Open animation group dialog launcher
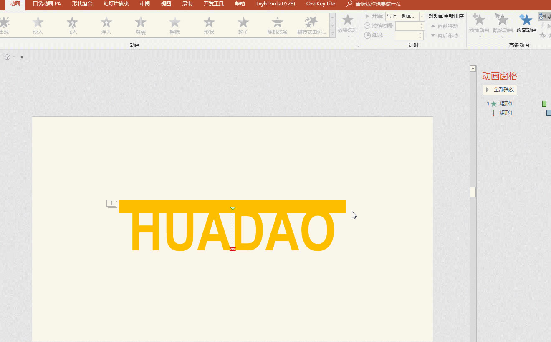551x342 pixels. point(357,46)
